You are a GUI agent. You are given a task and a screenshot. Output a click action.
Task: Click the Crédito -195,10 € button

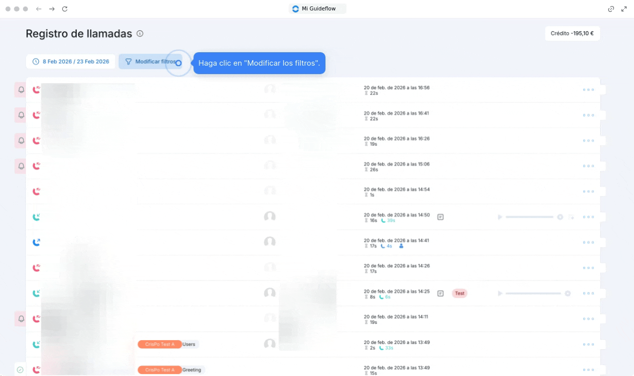pos(572,33)
